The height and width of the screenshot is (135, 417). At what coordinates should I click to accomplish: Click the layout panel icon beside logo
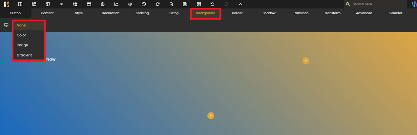click(x=20, y=4)
